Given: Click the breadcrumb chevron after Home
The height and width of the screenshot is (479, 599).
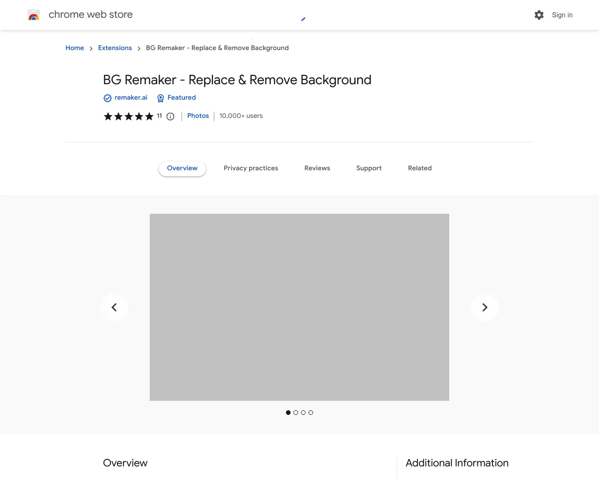Looking at the screenshot, I should (91, 48).
